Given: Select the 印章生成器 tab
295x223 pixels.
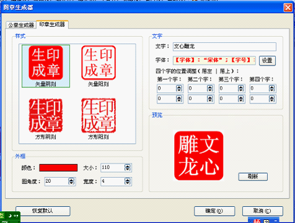Looking at the screenshot, I should click(x=52, y=24).
